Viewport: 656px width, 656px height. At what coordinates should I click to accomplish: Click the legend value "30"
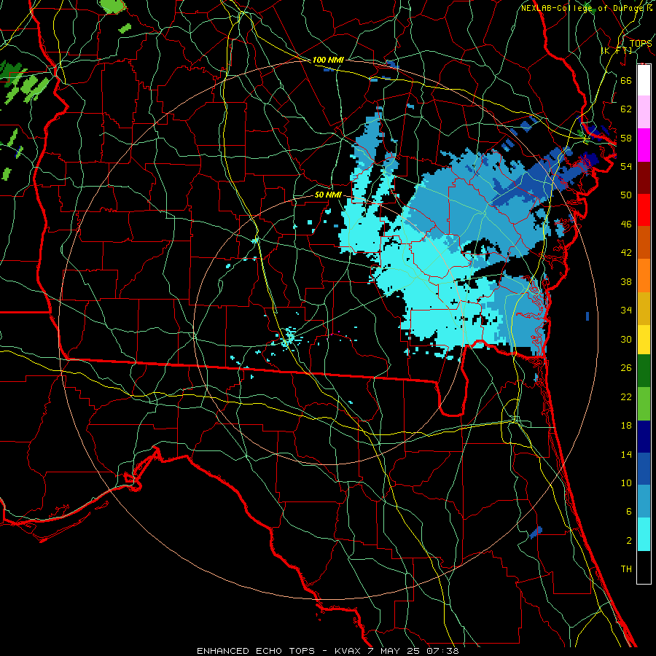626,339
